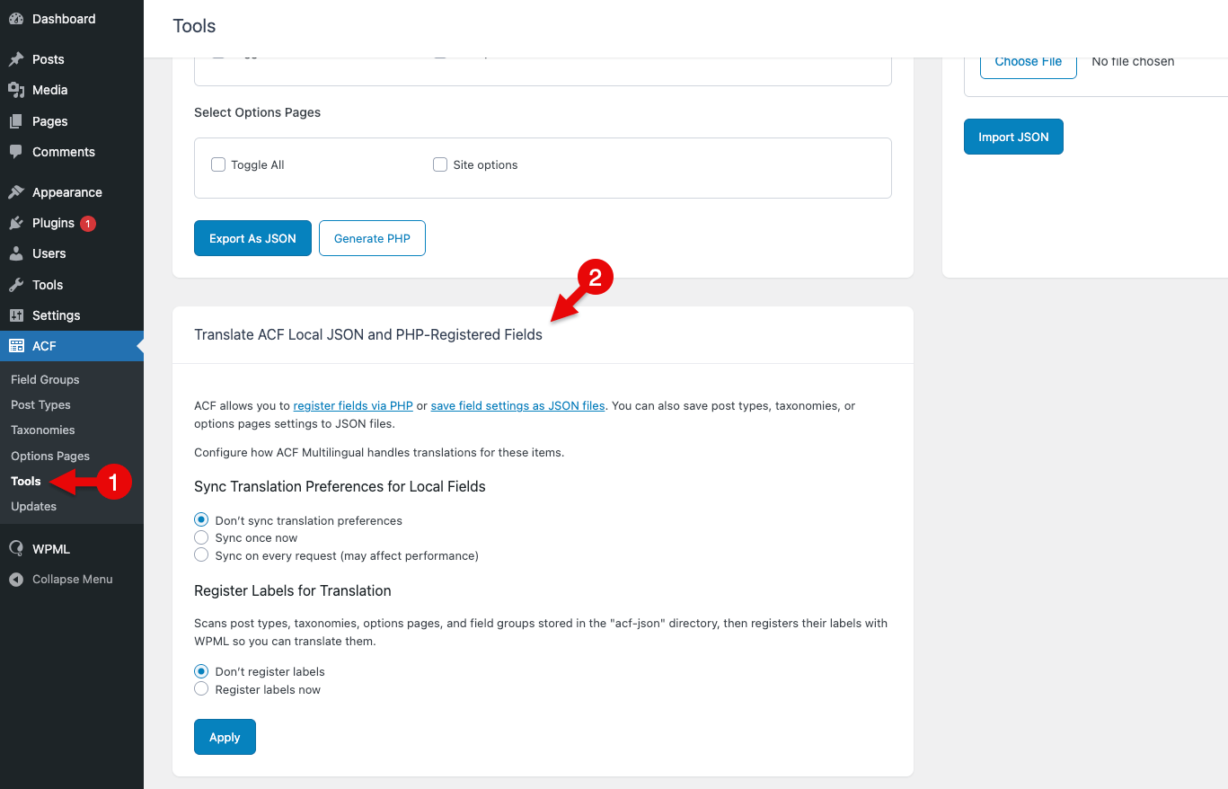This screenshot has width=1228, height=789.
Task: Click the Media library icon
Action: [16, 90]
